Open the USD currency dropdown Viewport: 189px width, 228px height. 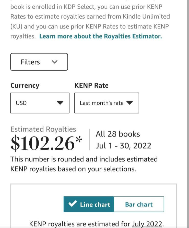(x=40, y=103)
